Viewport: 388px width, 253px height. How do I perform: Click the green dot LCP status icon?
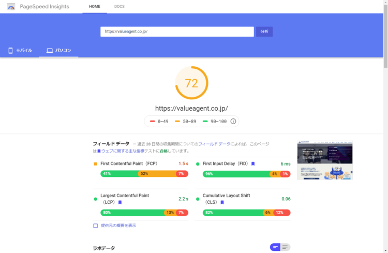(x=96, y=199)
